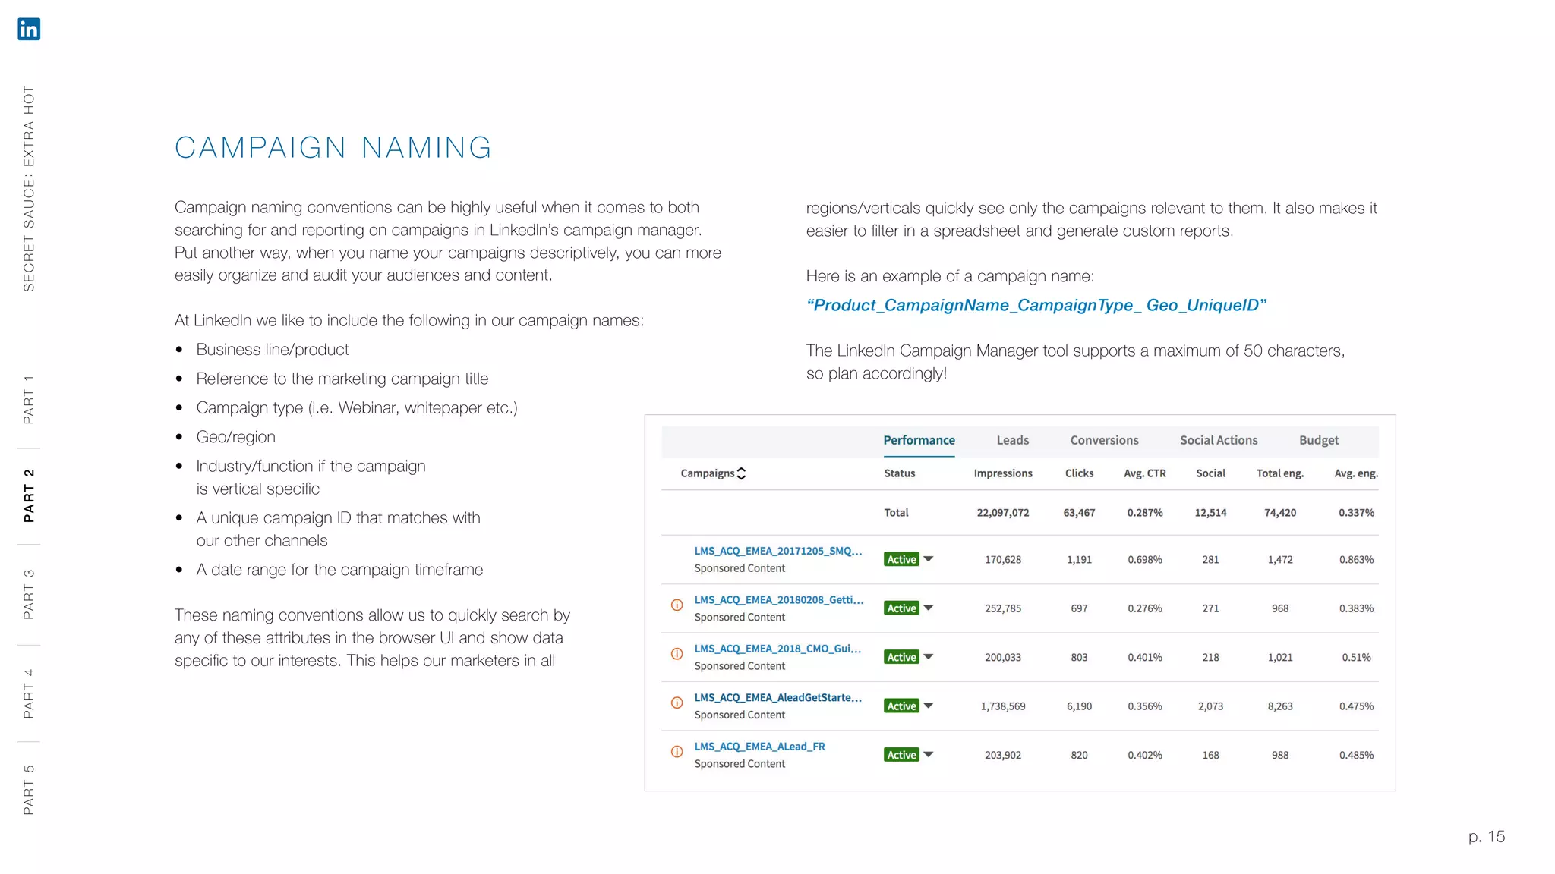Screen dimensions: 1555x874
Task: Click total impressions value 22,097,072
Action: click(1003, 513)
